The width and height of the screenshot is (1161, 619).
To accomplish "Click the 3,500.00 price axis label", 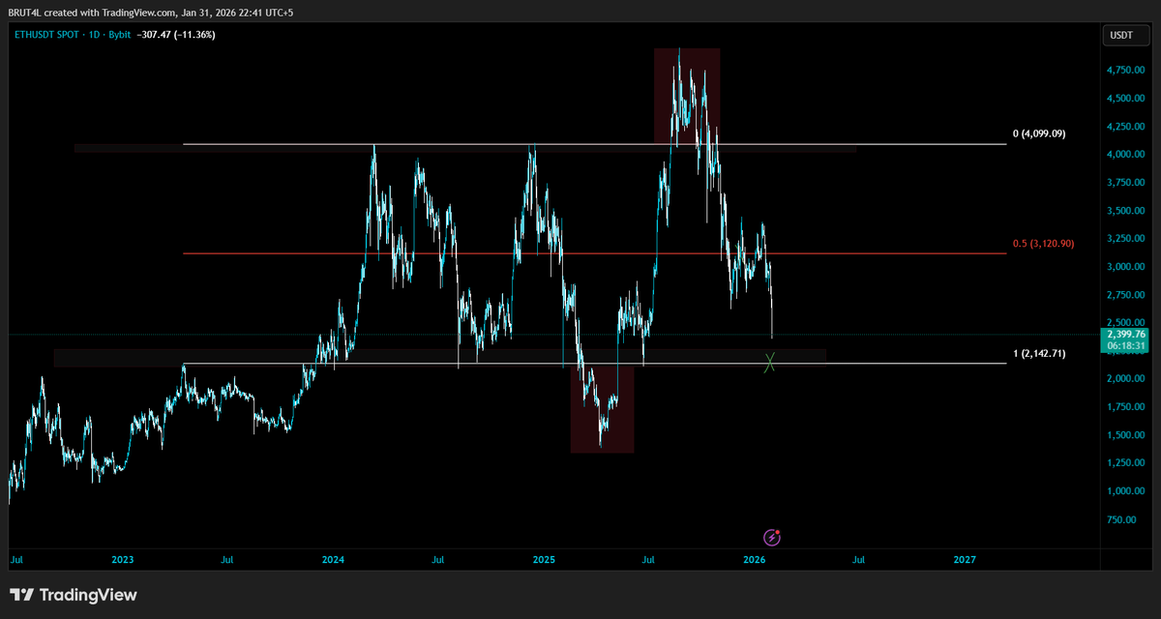I will pos(1125,211).
